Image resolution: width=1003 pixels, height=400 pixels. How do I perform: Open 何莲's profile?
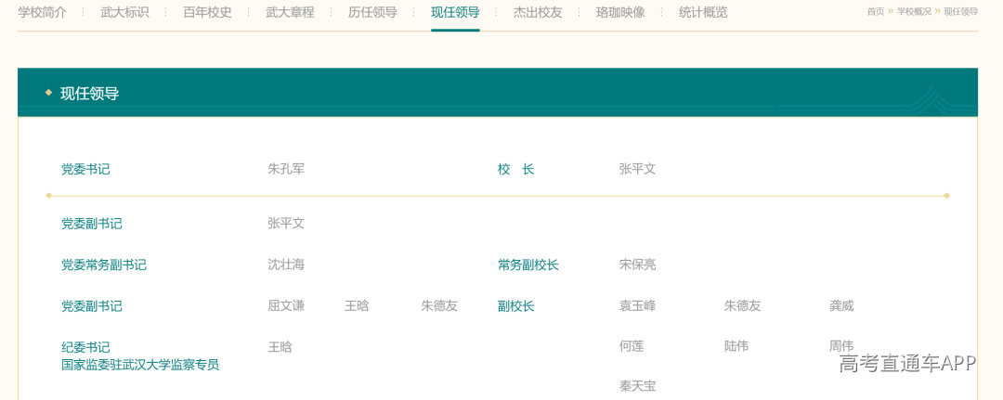pyautogui.click(x=632, y=346)
